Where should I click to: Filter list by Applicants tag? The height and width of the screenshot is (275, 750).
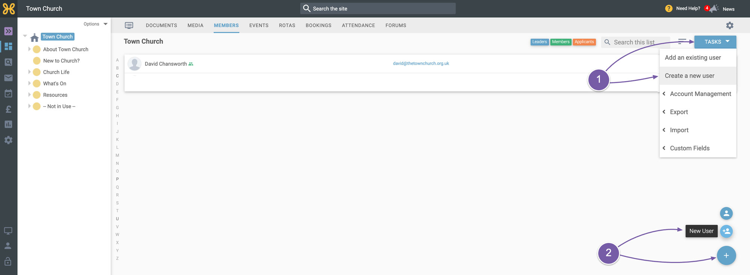click(584, 42)
